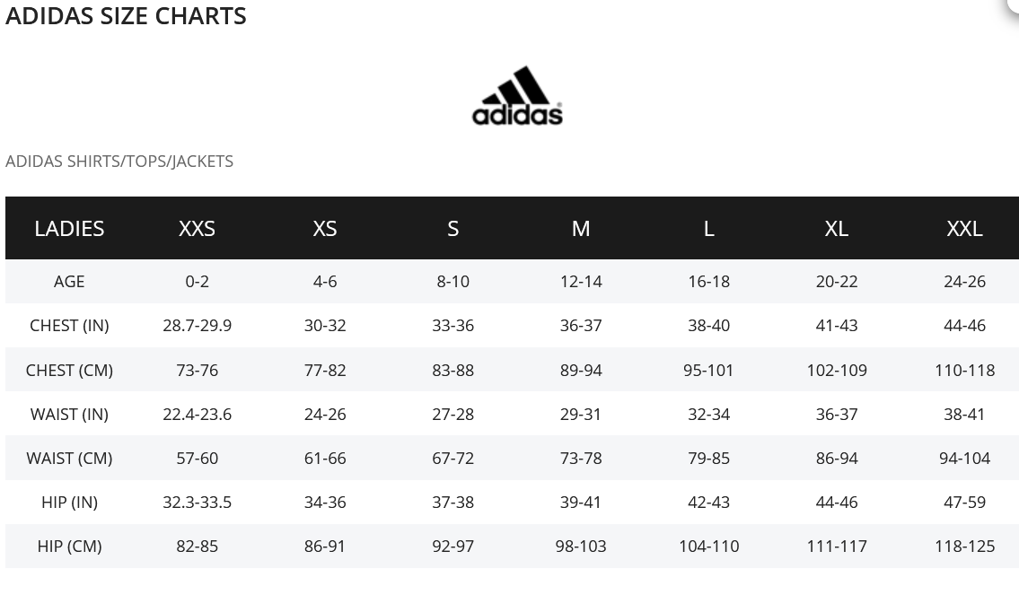Image resolution: width=1019 pixels, height=595 pixels.
Task: Click the adidas logo
Action: [517, 95]
